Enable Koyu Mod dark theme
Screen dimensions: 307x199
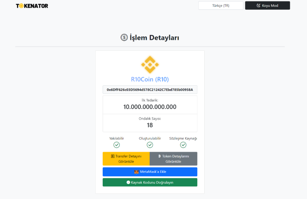[x=267, y=5]
